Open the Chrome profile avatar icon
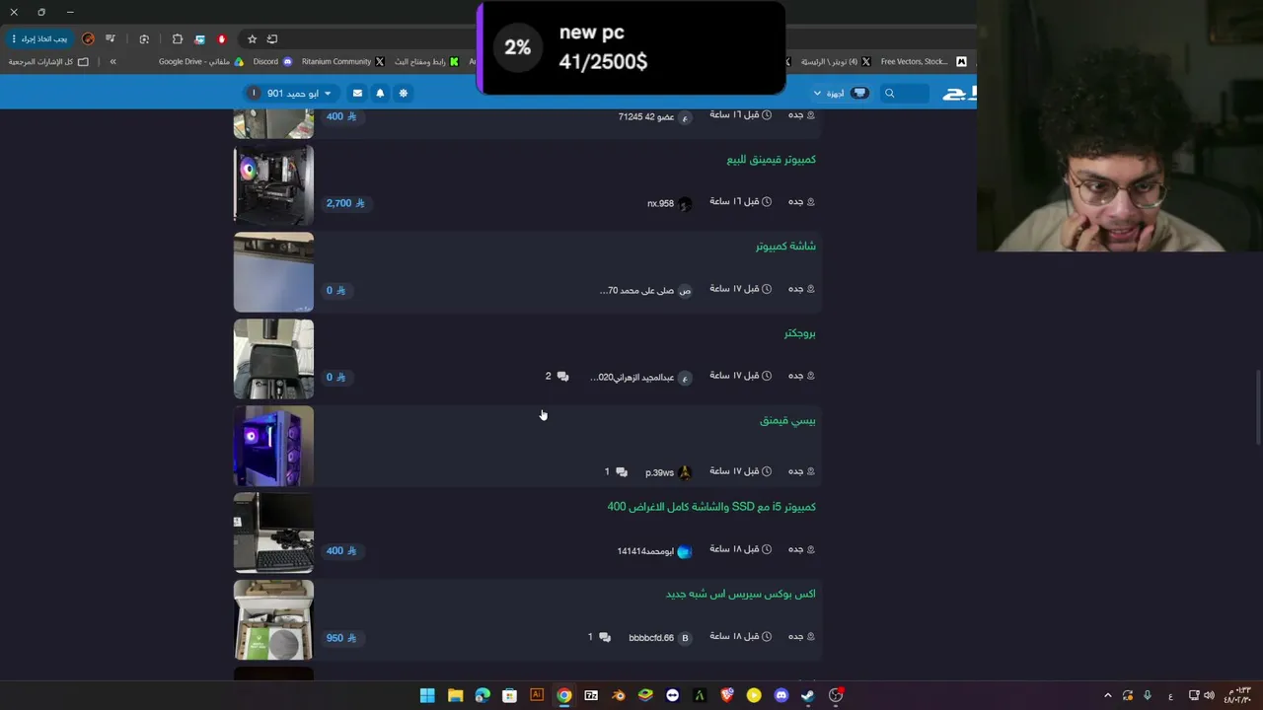The image size is (1263, 710). 89,38
